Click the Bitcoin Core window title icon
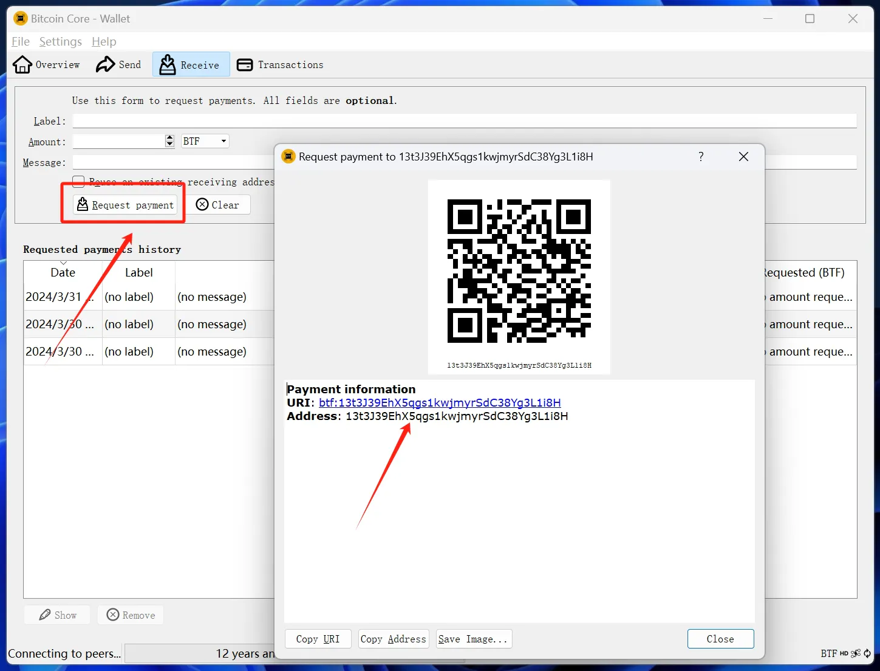 pyautogui.click(x=20, y=18)
